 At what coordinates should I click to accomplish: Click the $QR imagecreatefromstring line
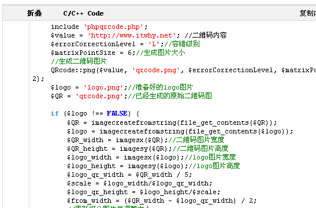(172, 122)
